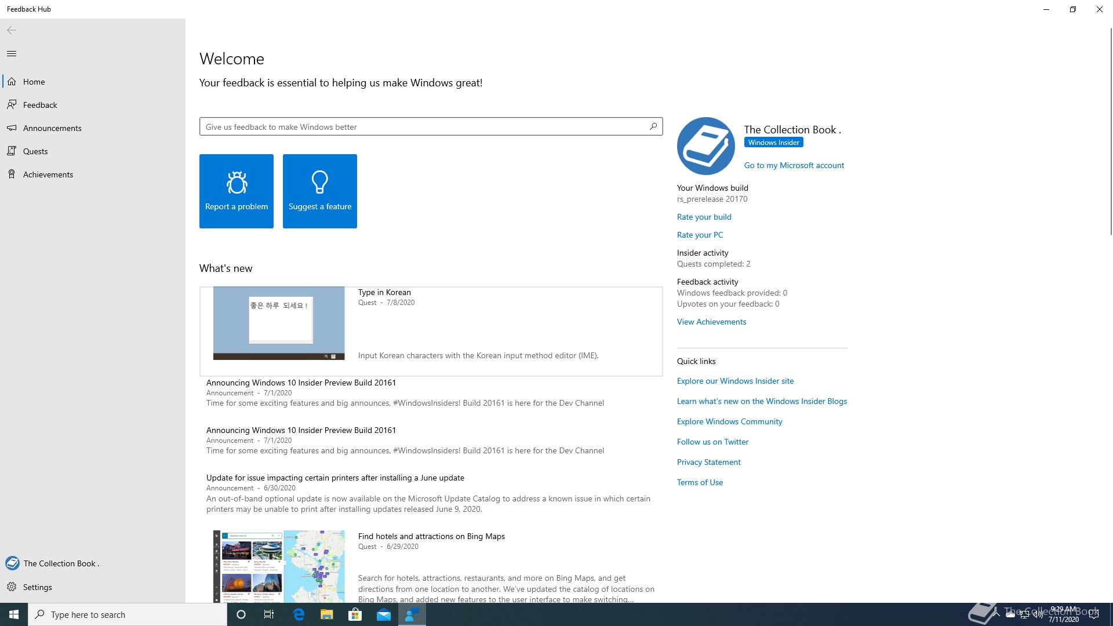Open Explore Windows Community link
This screenshot has width=1113, height=626.
click(730, 421)
